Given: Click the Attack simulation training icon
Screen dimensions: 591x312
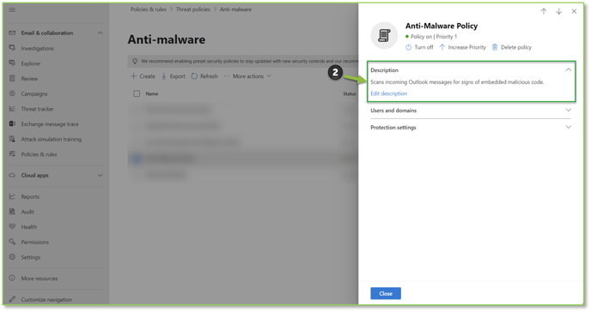Looking at the screenshot, I should 12,139.
